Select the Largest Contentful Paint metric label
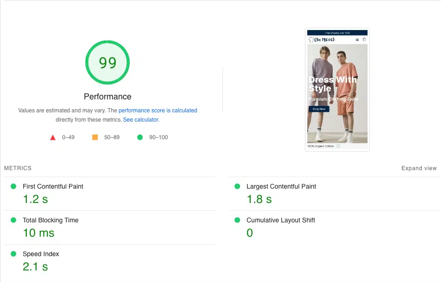 click(x=281, y=186)
